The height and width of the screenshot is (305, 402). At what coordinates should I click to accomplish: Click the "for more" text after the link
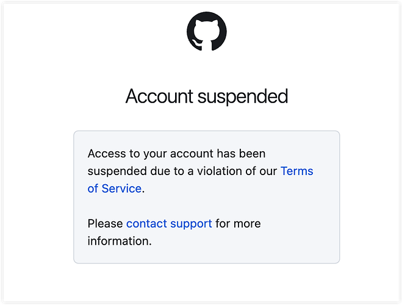tap(238, 224)
